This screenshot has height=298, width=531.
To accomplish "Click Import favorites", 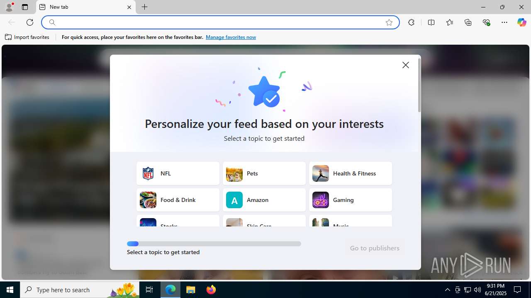I will (27, 37).
